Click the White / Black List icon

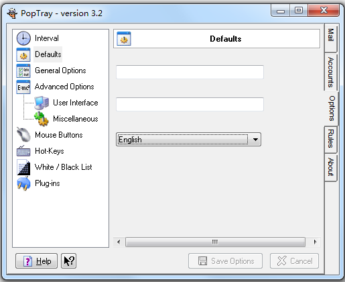coord(23,167)
